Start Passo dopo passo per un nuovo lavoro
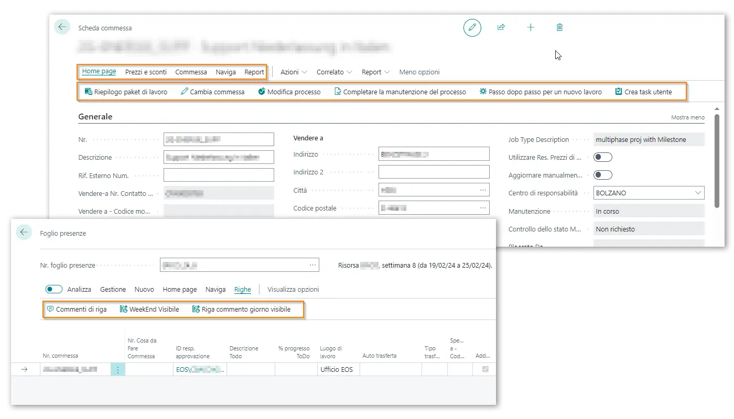 click(541, 92)
